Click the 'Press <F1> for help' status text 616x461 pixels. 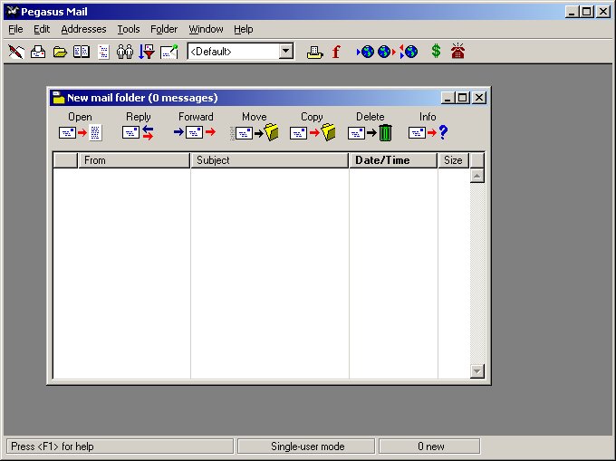tap(53, 447)
